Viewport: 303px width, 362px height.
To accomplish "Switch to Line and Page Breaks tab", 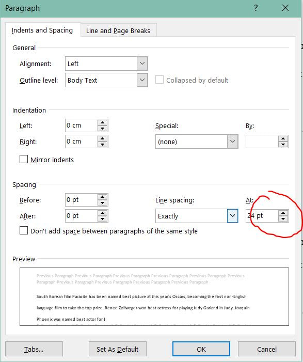I will [118, 30].
